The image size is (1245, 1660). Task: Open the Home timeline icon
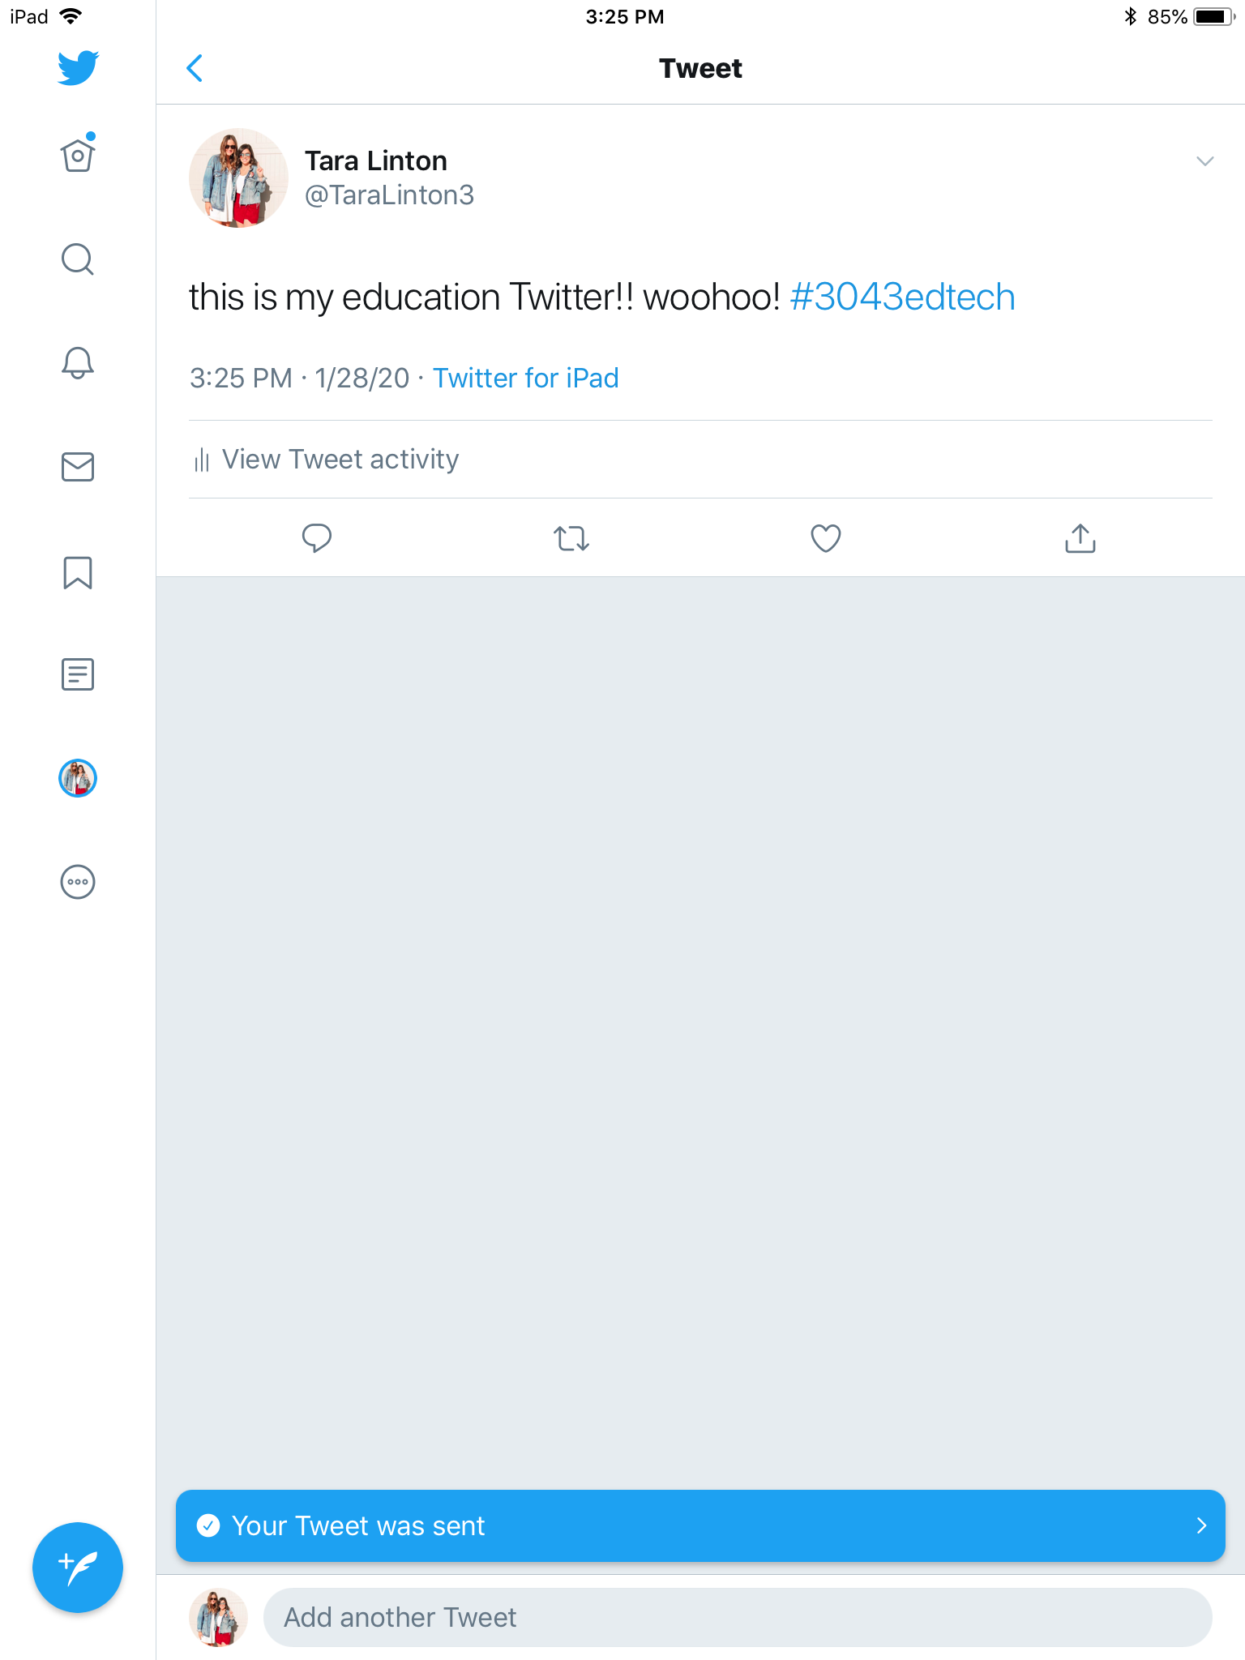(x=78, y=155)
